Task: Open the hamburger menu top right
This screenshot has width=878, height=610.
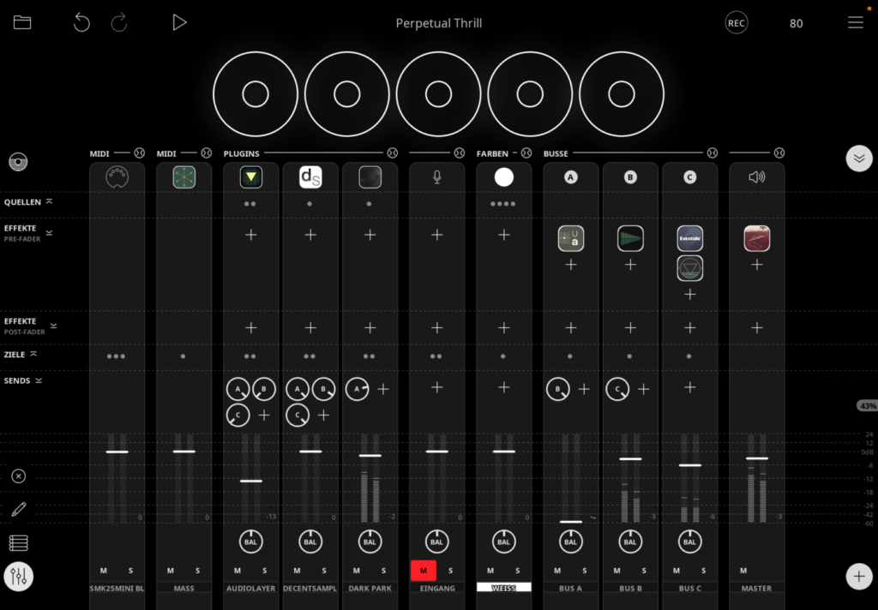Action: tap(855, 23)
